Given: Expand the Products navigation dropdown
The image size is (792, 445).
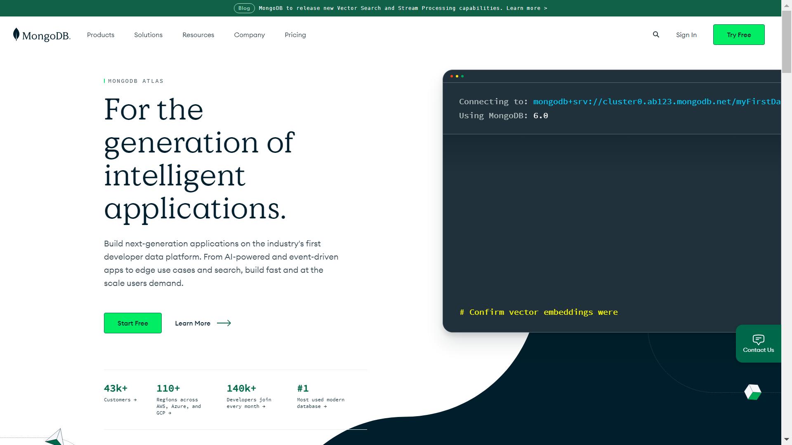Looking at the screenshot, I should (x=100, y=34).
